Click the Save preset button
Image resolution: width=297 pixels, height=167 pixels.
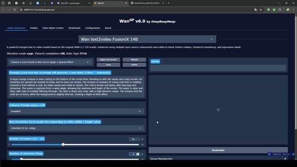click(x=108, y=65)
